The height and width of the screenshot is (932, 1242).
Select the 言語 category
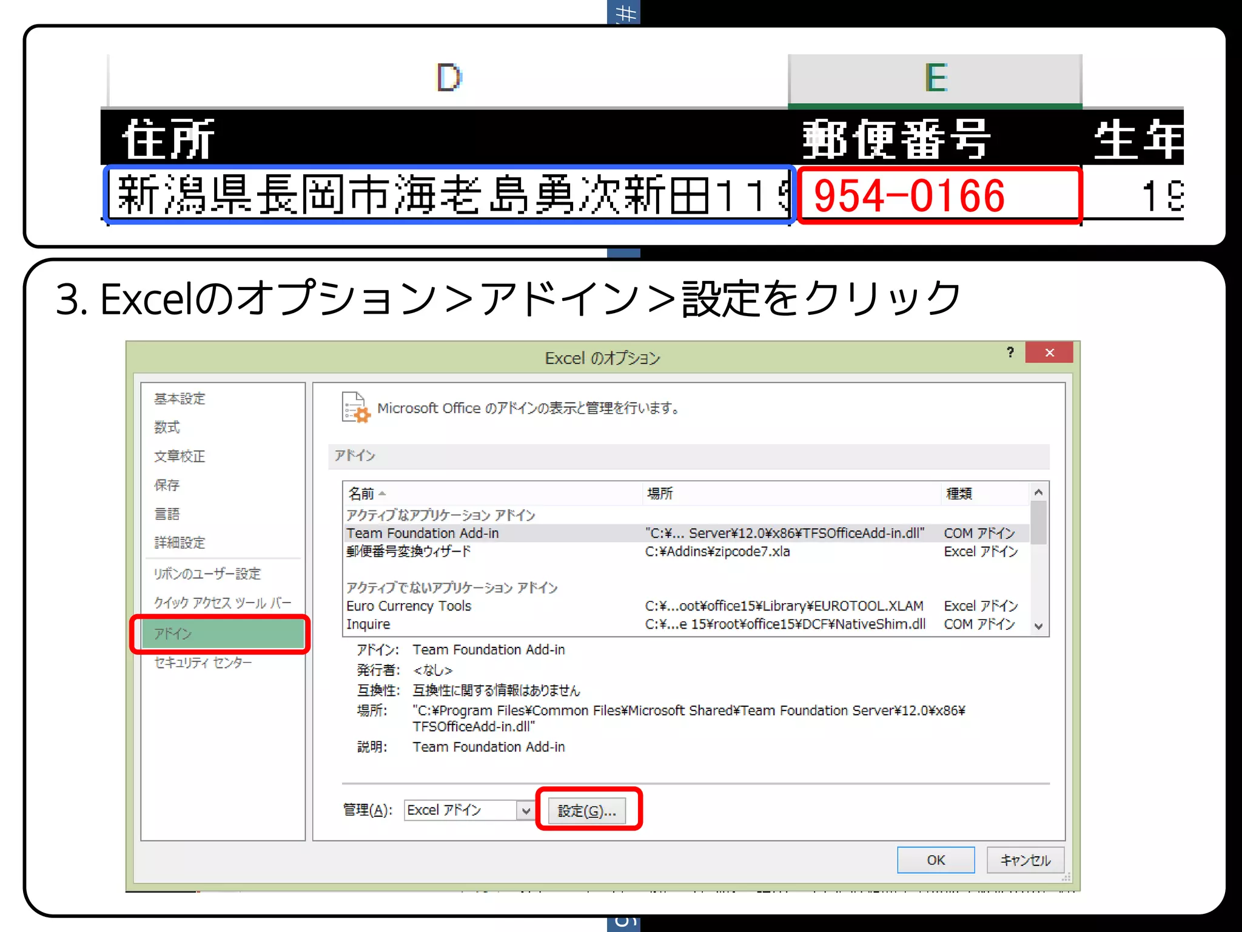coord(167,514)
